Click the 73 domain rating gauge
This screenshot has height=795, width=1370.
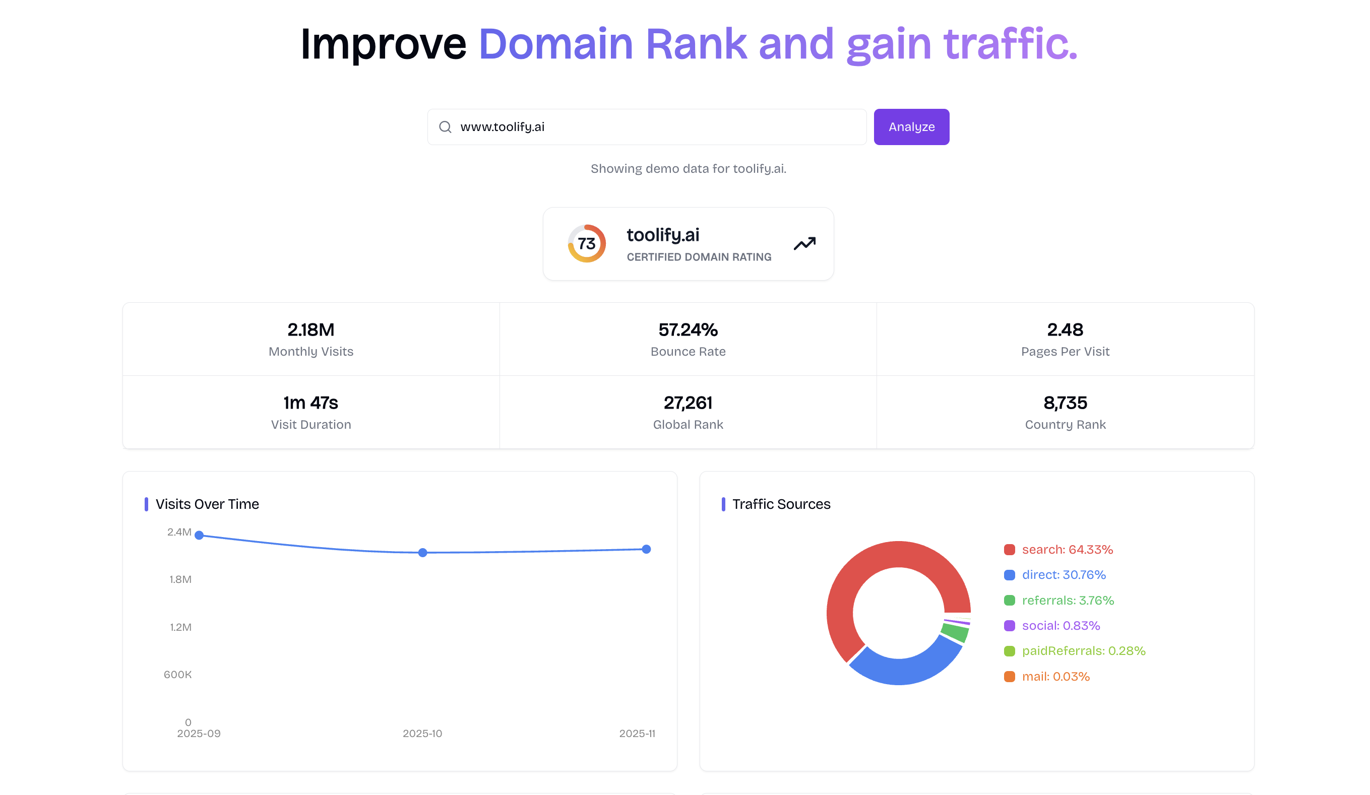point(586,243)
